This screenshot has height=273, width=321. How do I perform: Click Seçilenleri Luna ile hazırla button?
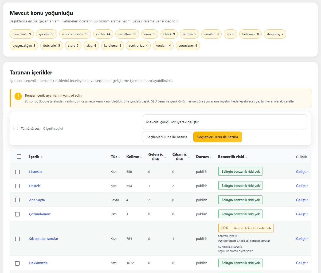coord(167,137)
